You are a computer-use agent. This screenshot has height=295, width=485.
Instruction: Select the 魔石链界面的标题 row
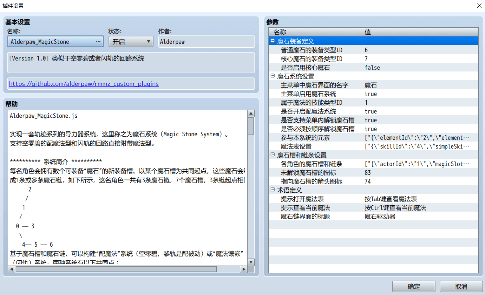tap(373, 216)
